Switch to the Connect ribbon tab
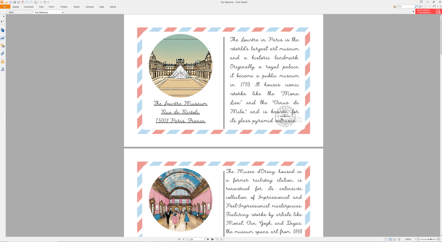Viewport: 442px width, 242px height. click(90, 7)
